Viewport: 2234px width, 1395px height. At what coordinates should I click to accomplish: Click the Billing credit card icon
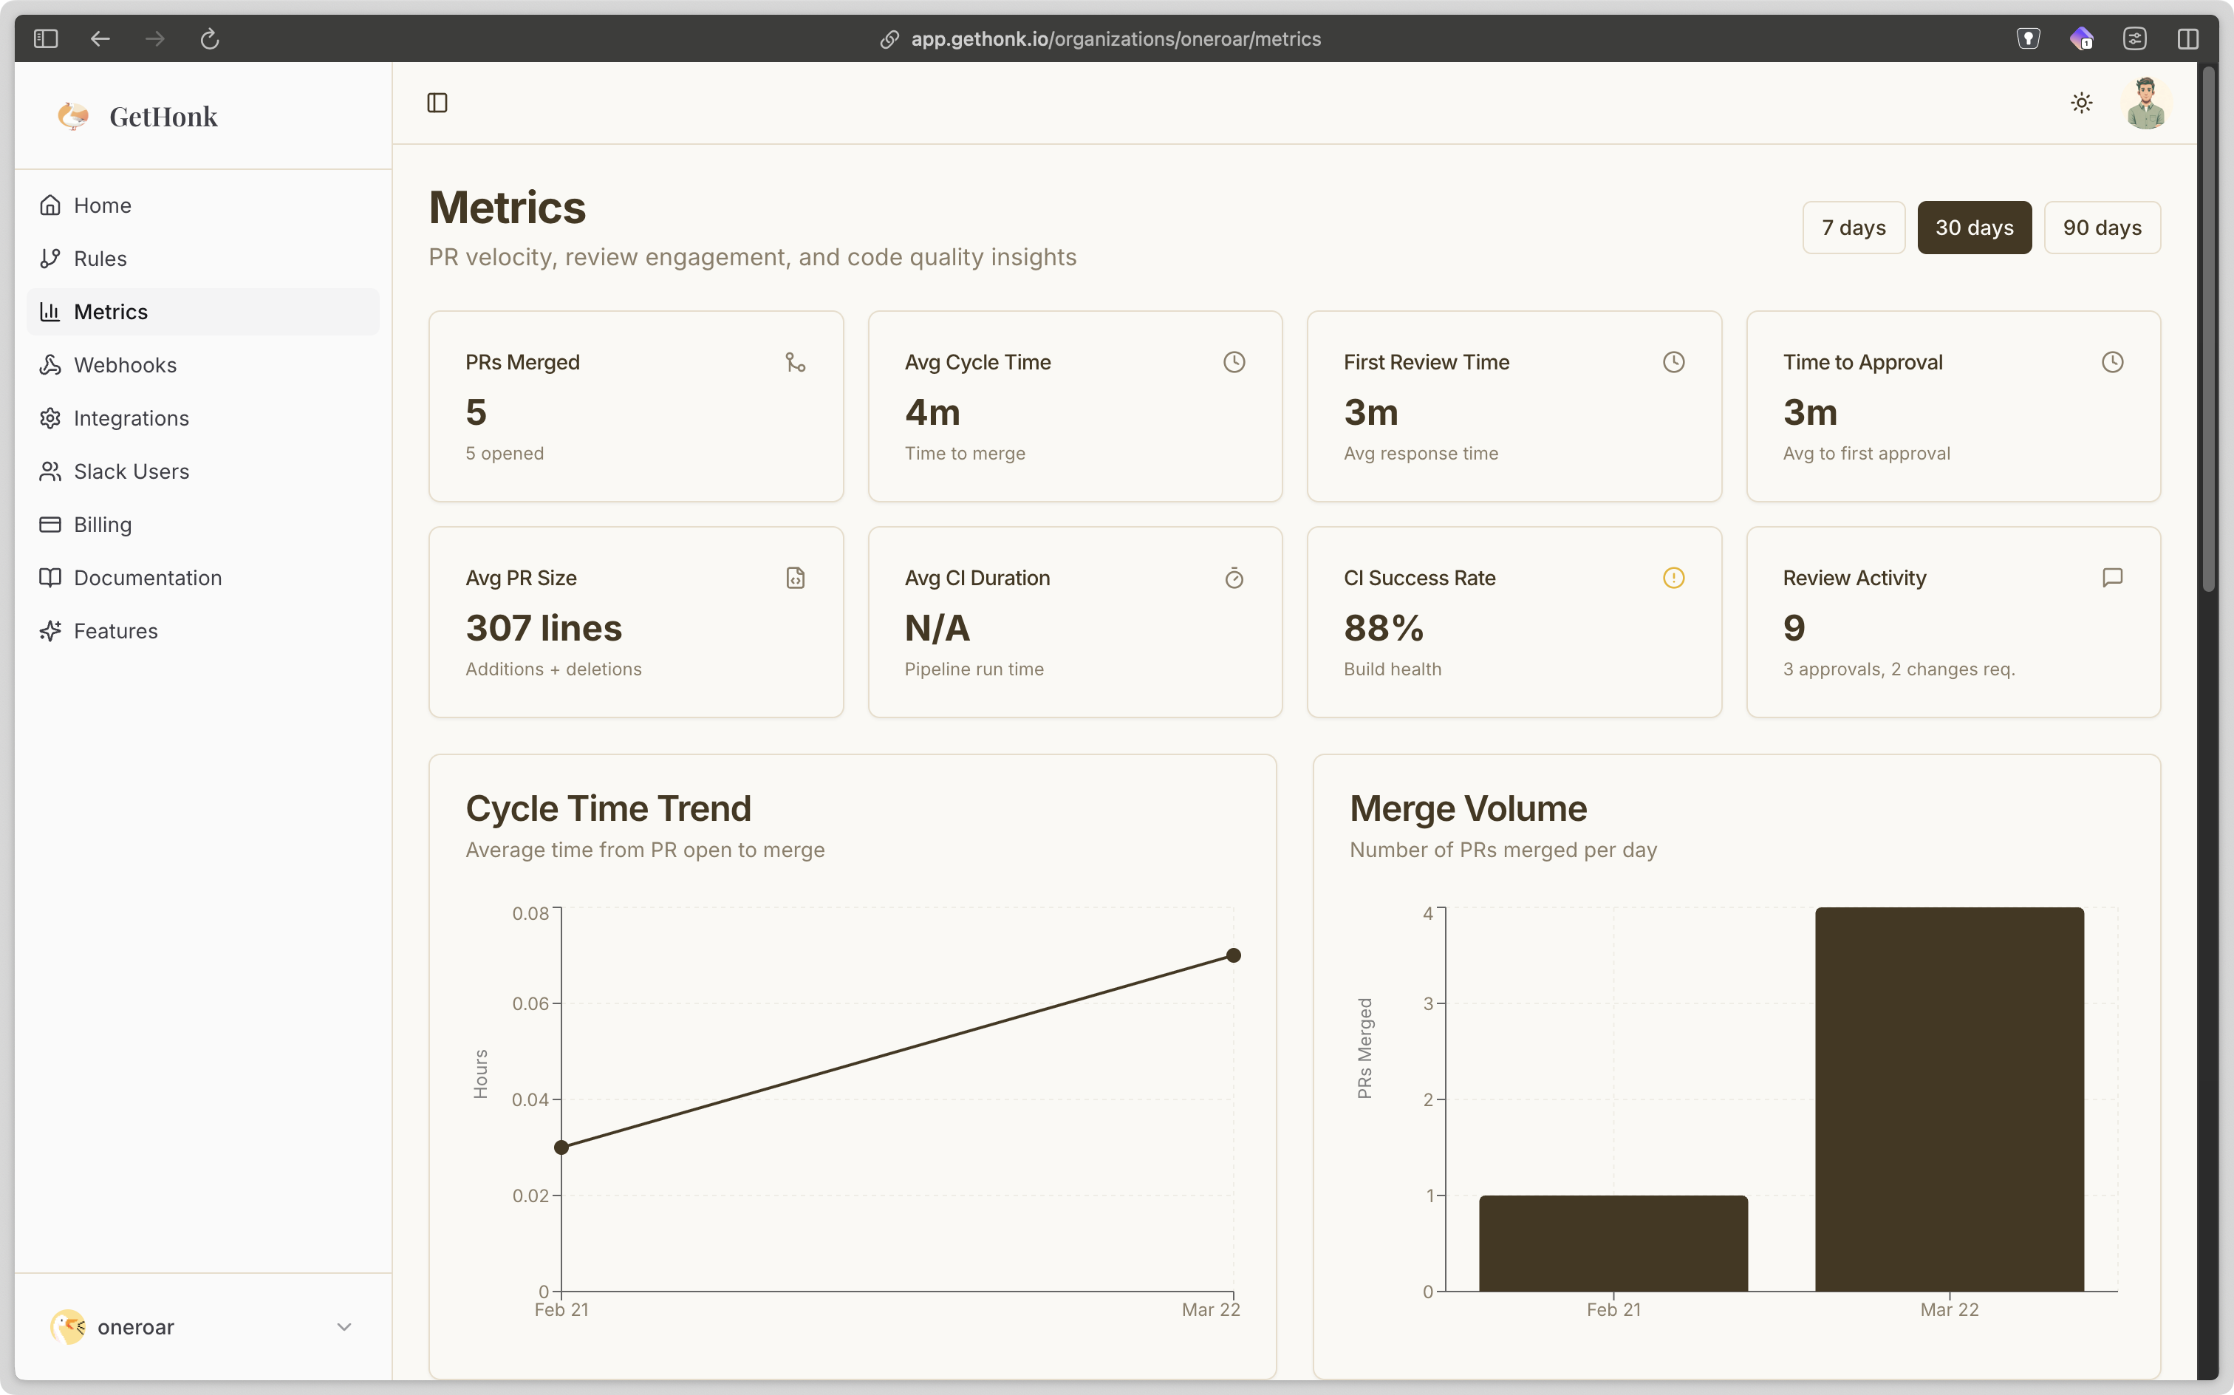tap(49, 524)
